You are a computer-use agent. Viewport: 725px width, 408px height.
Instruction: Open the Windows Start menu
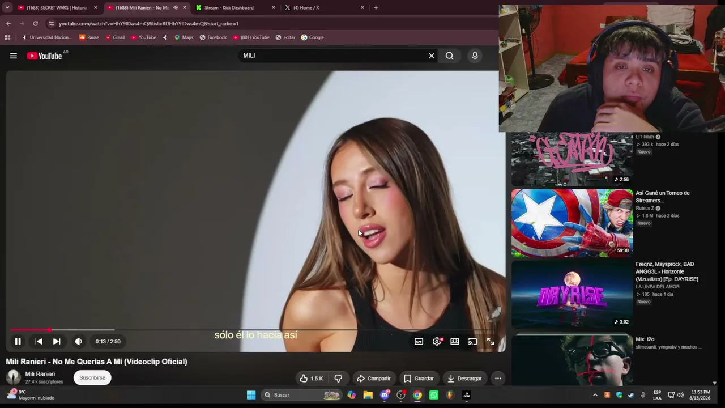[251, 395]
